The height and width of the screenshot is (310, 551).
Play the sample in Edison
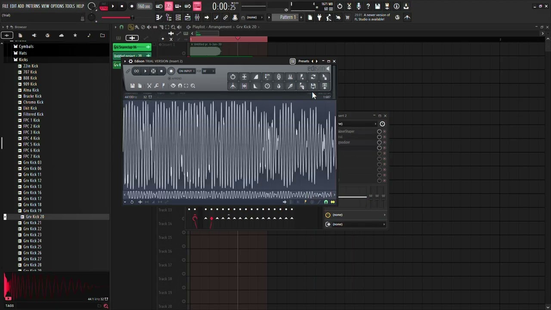pos(145,71)
